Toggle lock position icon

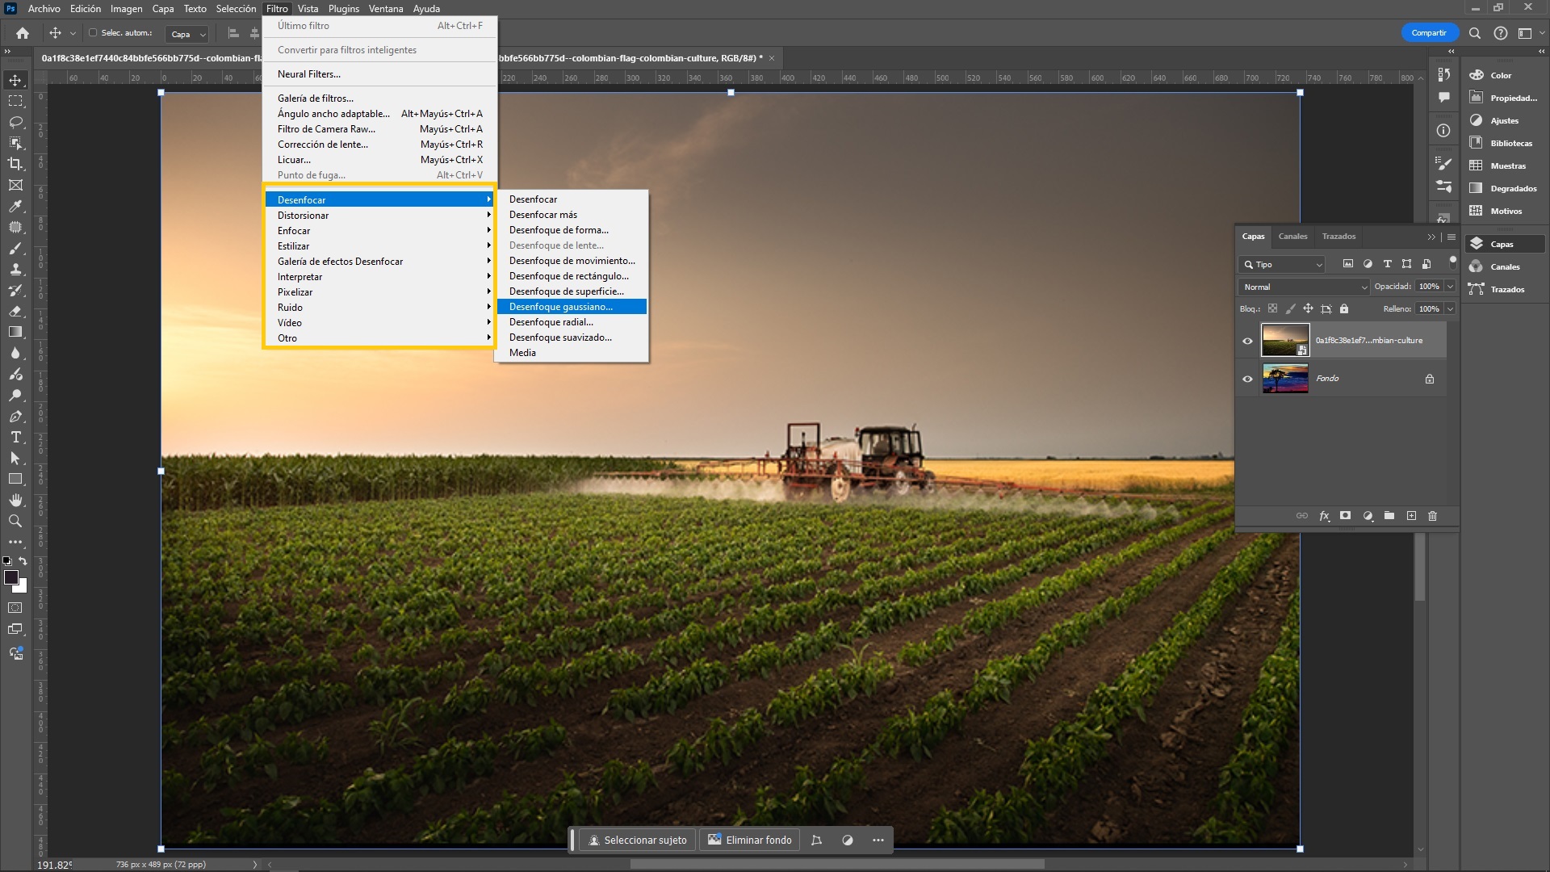[1309, 309]
